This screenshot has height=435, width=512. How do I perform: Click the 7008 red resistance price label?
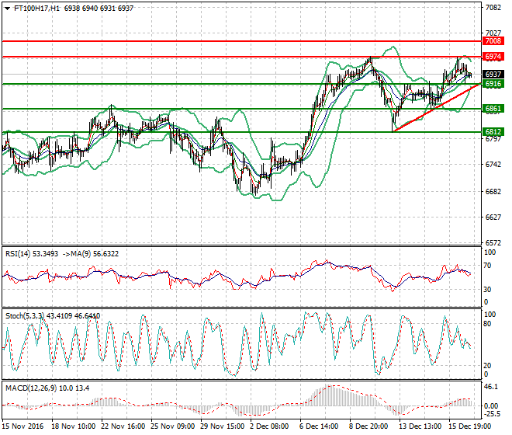[493, 41]
